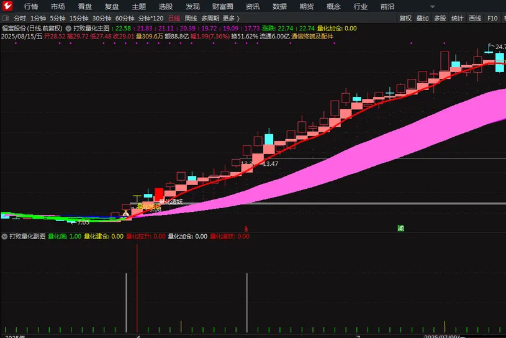
Task: Toggle the 叠加 overlay option
Action: click(x=423, y=19)
